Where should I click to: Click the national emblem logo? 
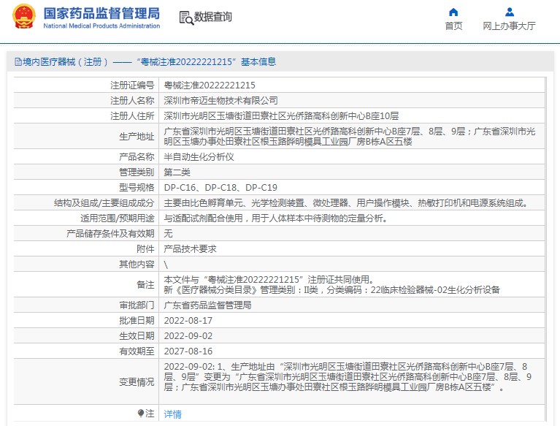[24, 16]
